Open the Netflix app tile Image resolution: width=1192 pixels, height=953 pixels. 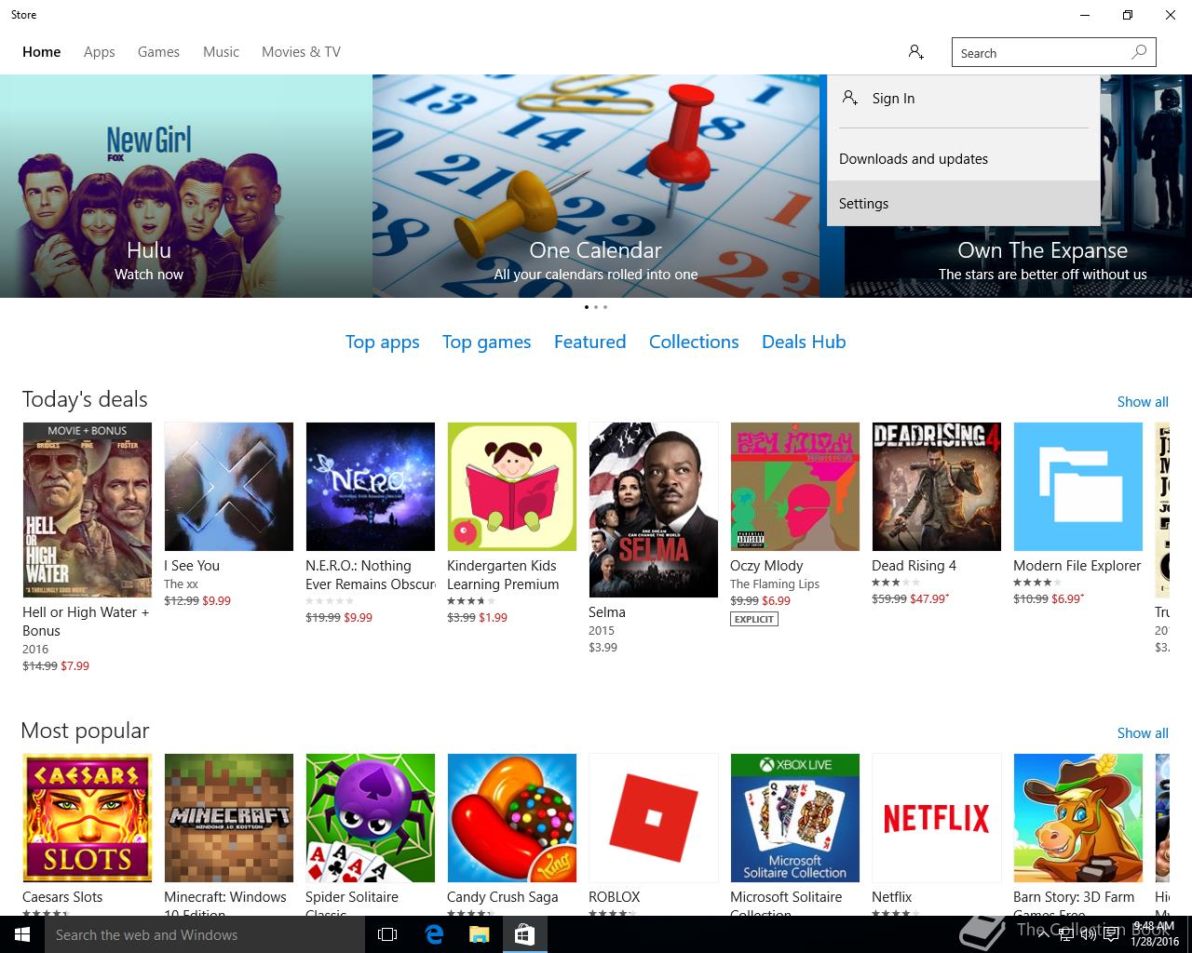click(x=936, y=818)
